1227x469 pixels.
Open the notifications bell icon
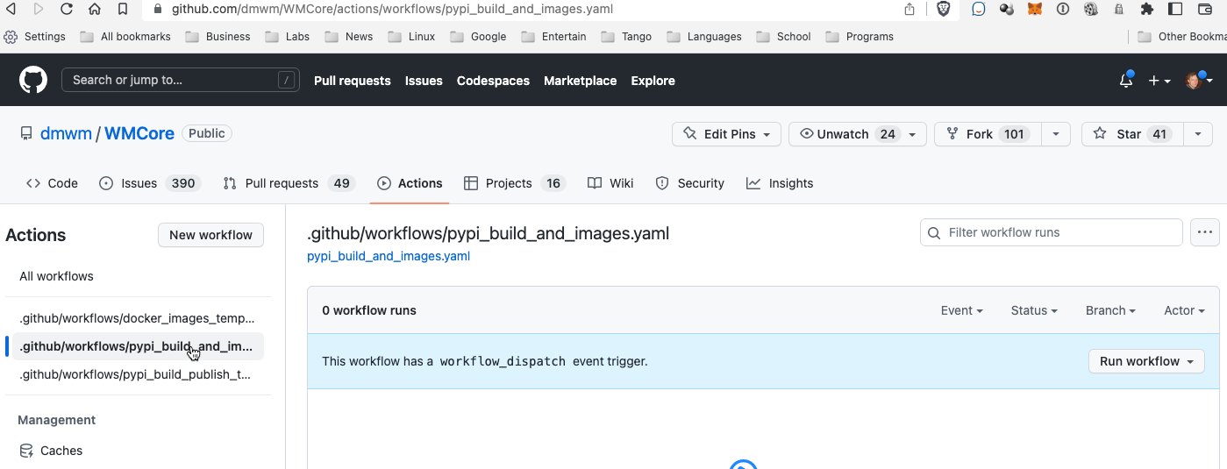[x=1126, y=80]
